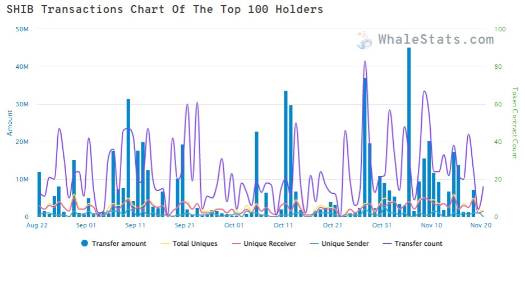This screenshot has height=289, width=525.
Task: Open the WhaleStats.com watermark link
Action: point(436,39)
